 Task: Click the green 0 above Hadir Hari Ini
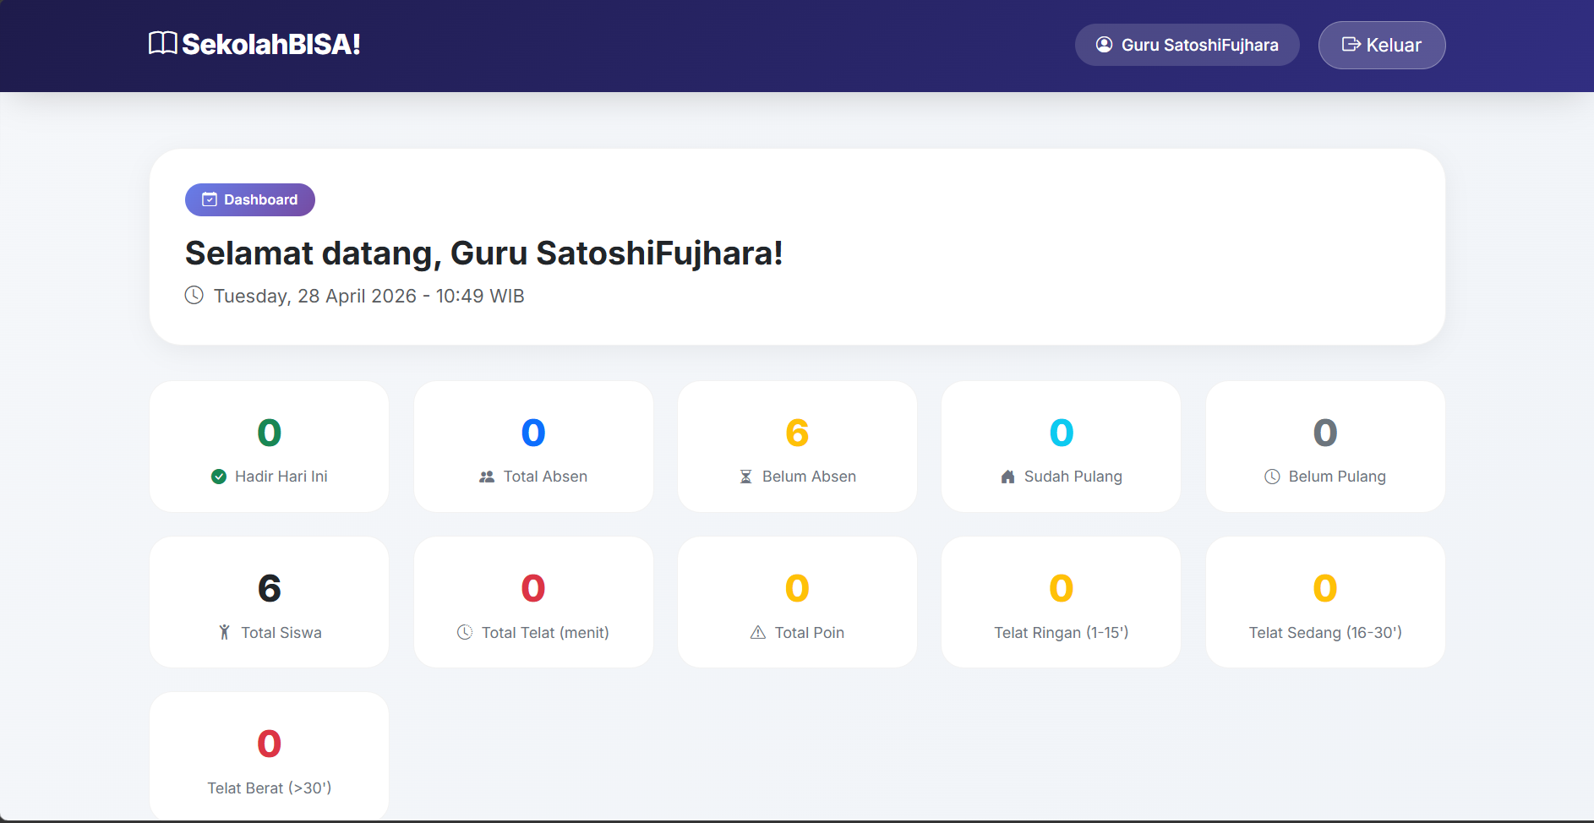270,433
